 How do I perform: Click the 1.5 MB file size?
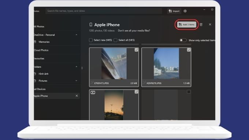[186, 83]
